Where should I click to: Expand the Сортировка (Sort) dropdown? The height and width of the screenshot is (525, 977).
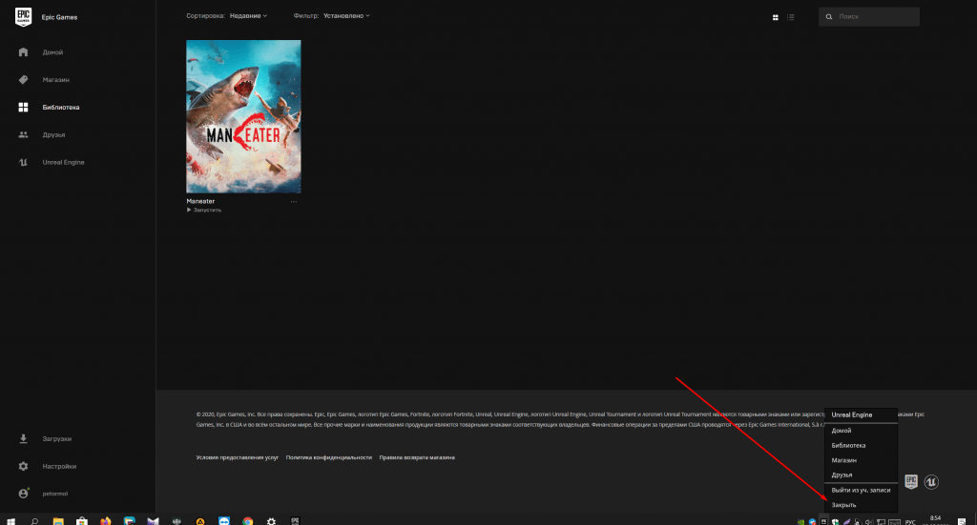pos(248,16)
